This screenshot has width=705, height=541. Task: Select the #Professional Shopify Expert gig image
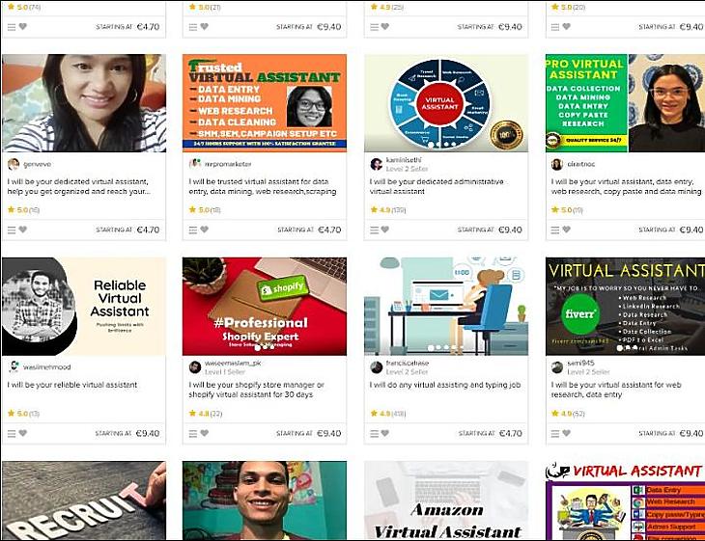click(265, 307)
